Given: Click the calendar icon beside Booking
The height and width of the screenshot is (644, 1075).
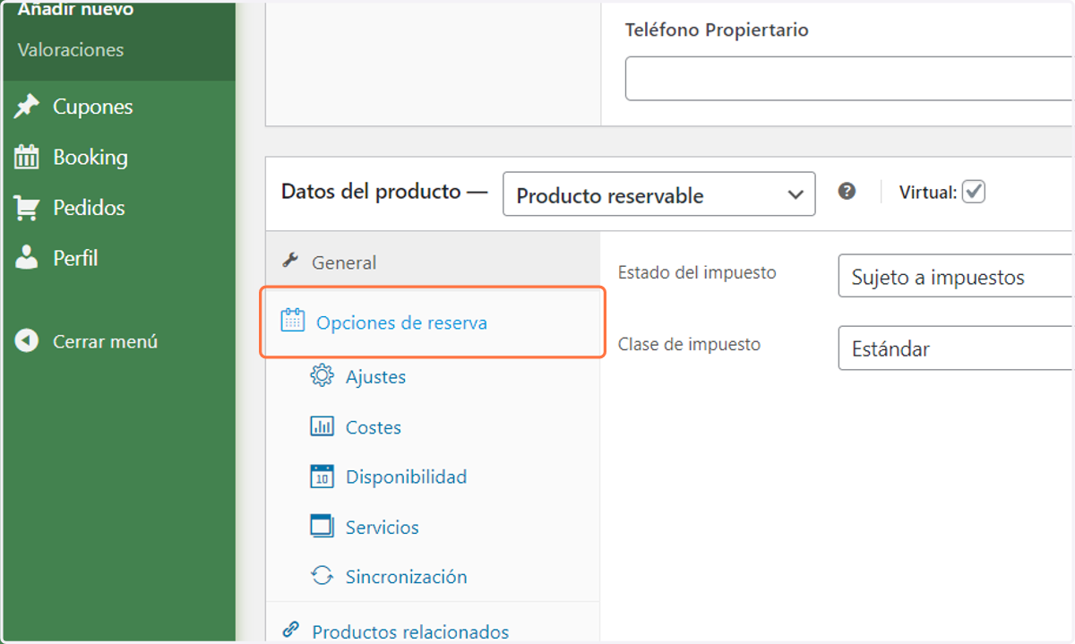Looking at the screenshot, I should coord(27,157).
